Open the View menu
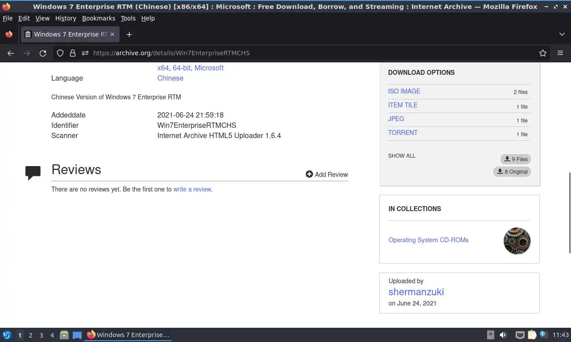The height and width of the screenshot is (342, 571). click(42, 18)
